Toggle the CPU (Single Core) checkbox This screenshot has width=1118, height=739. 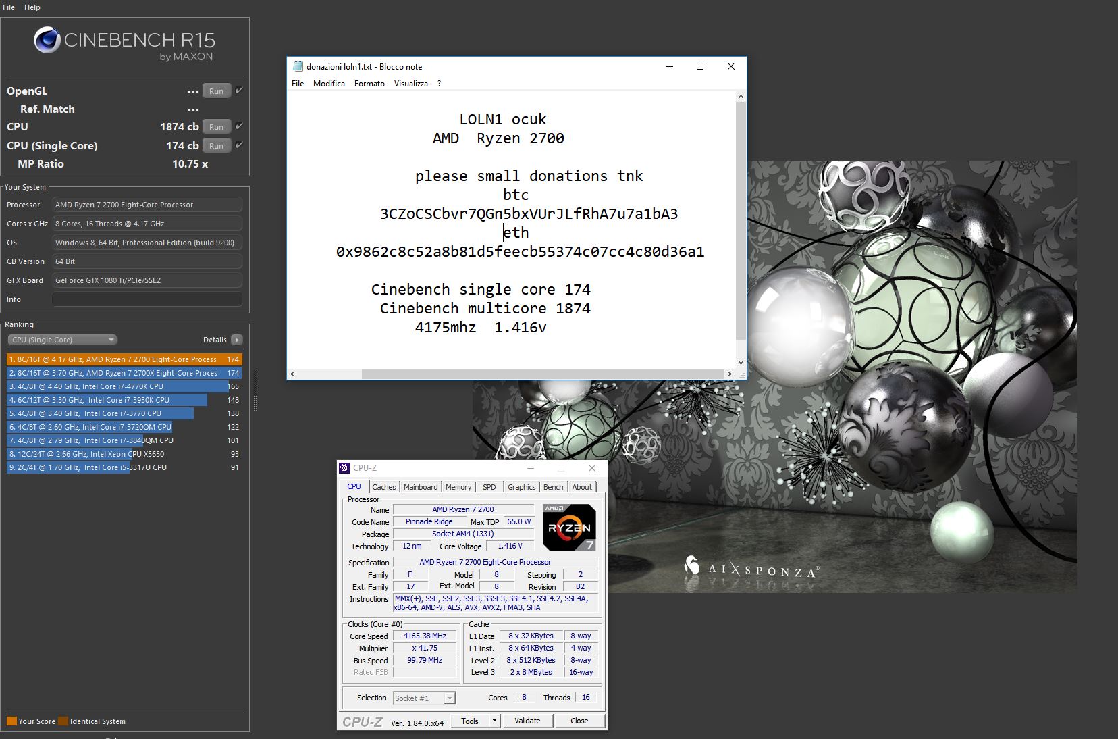(x=239, y=145)
